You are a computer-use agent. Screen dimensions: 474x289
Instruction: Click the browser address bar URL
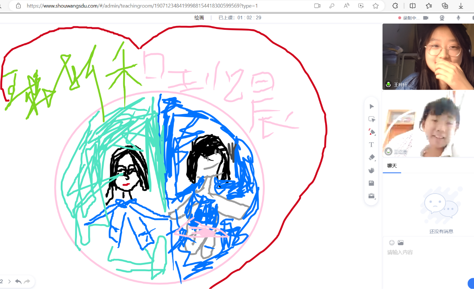[x=142, y=6]
